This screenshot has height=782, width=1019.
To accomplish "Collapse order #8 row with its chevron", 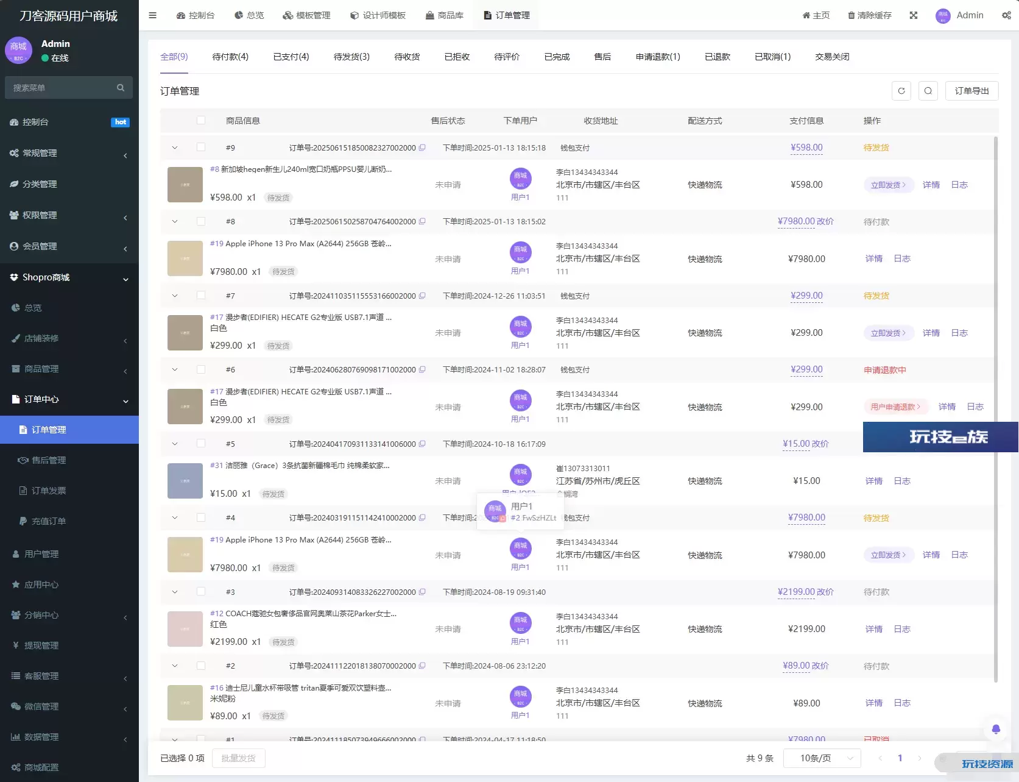I will click(175, 221).
